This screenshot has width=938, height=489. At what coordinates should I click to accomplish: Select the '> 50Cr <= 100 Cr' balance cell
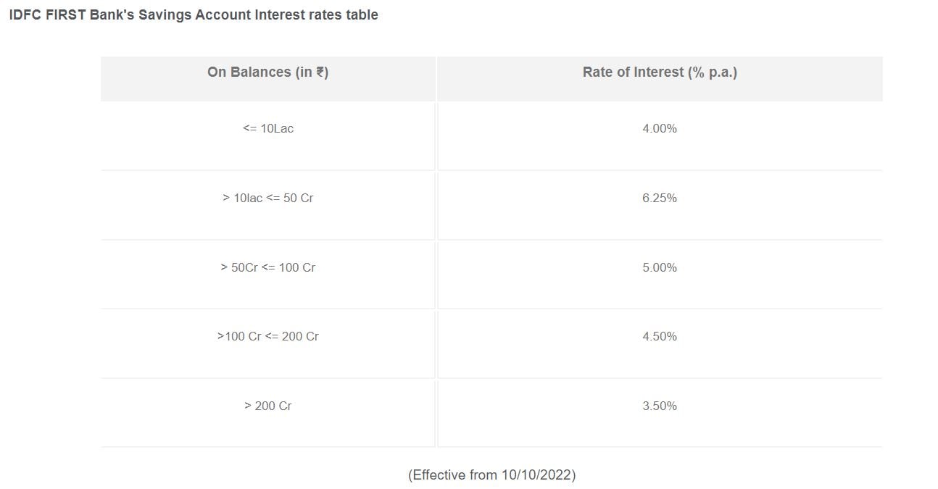point(268,267)
